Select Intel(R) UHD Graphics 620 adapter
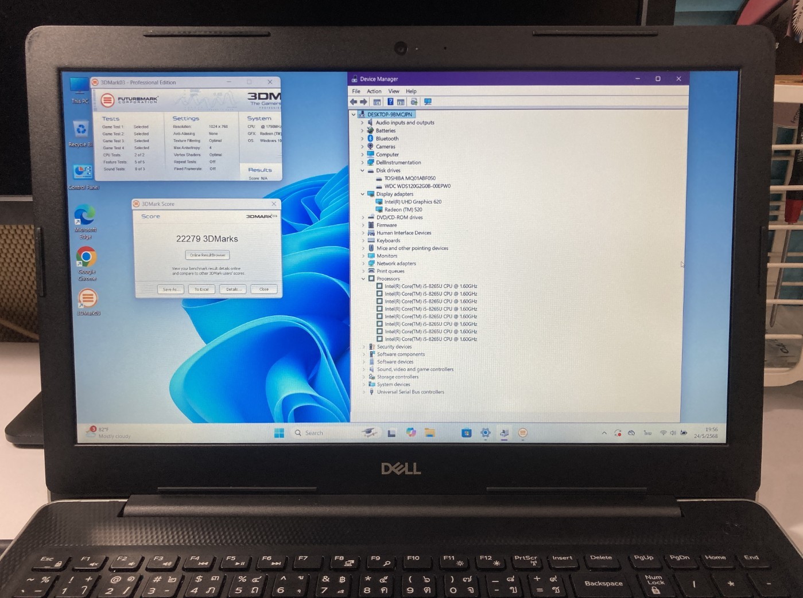This screenshot has width=803, height=598. click(x=413, y=202)
